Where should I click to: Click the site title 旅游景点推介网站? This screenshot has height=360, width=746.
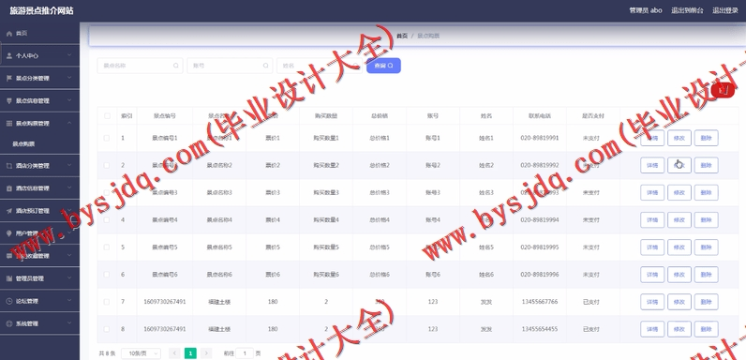[x=41, y=10]
